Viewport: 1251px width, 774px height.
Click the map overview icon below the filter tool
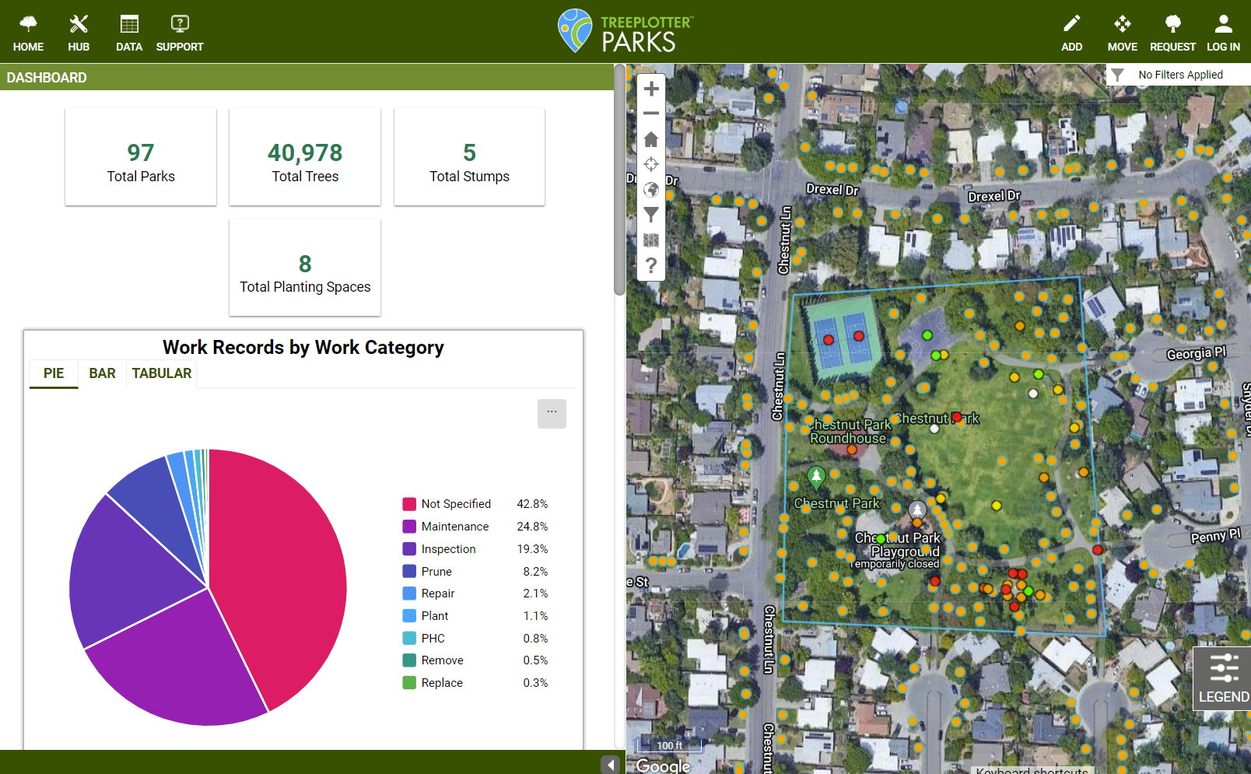pyautogui.click(x=650, y=240)
